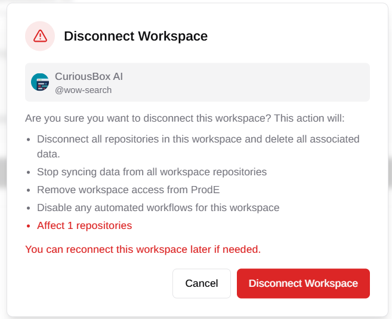Click the CuriousBox AI workspace avatar
Screen dimensions: 392x319
point(40,82)
